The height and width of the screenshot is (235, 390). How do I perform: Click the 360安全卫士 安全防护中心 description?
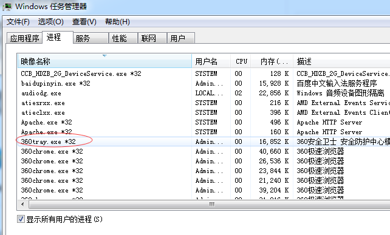[343, 141]
